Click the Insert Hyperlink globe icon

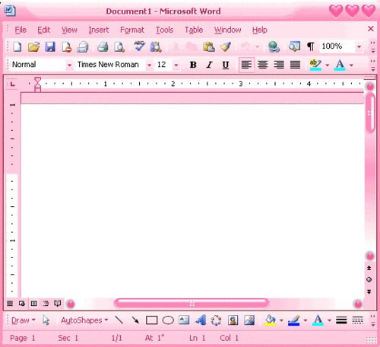coord(274,47)
